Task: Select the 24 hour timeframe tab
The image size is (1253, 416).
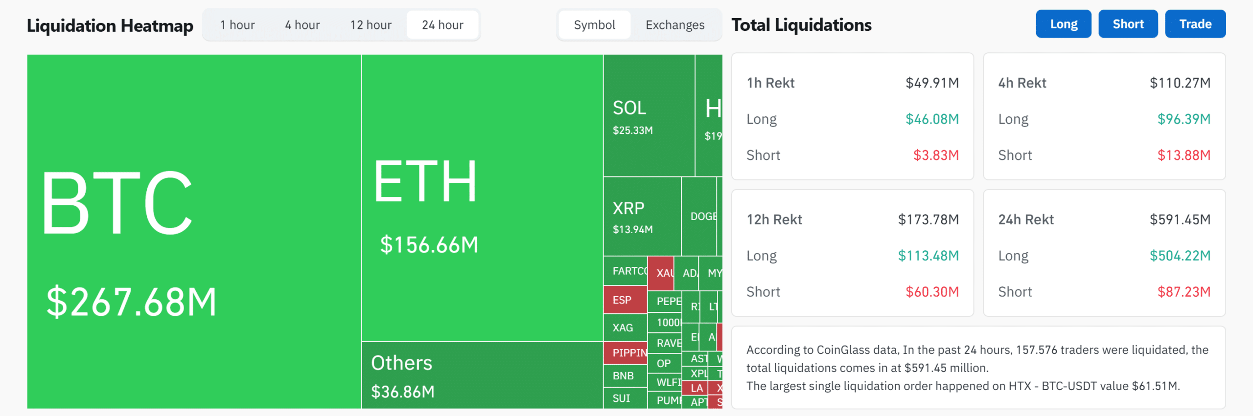Action: click(442, 25)
